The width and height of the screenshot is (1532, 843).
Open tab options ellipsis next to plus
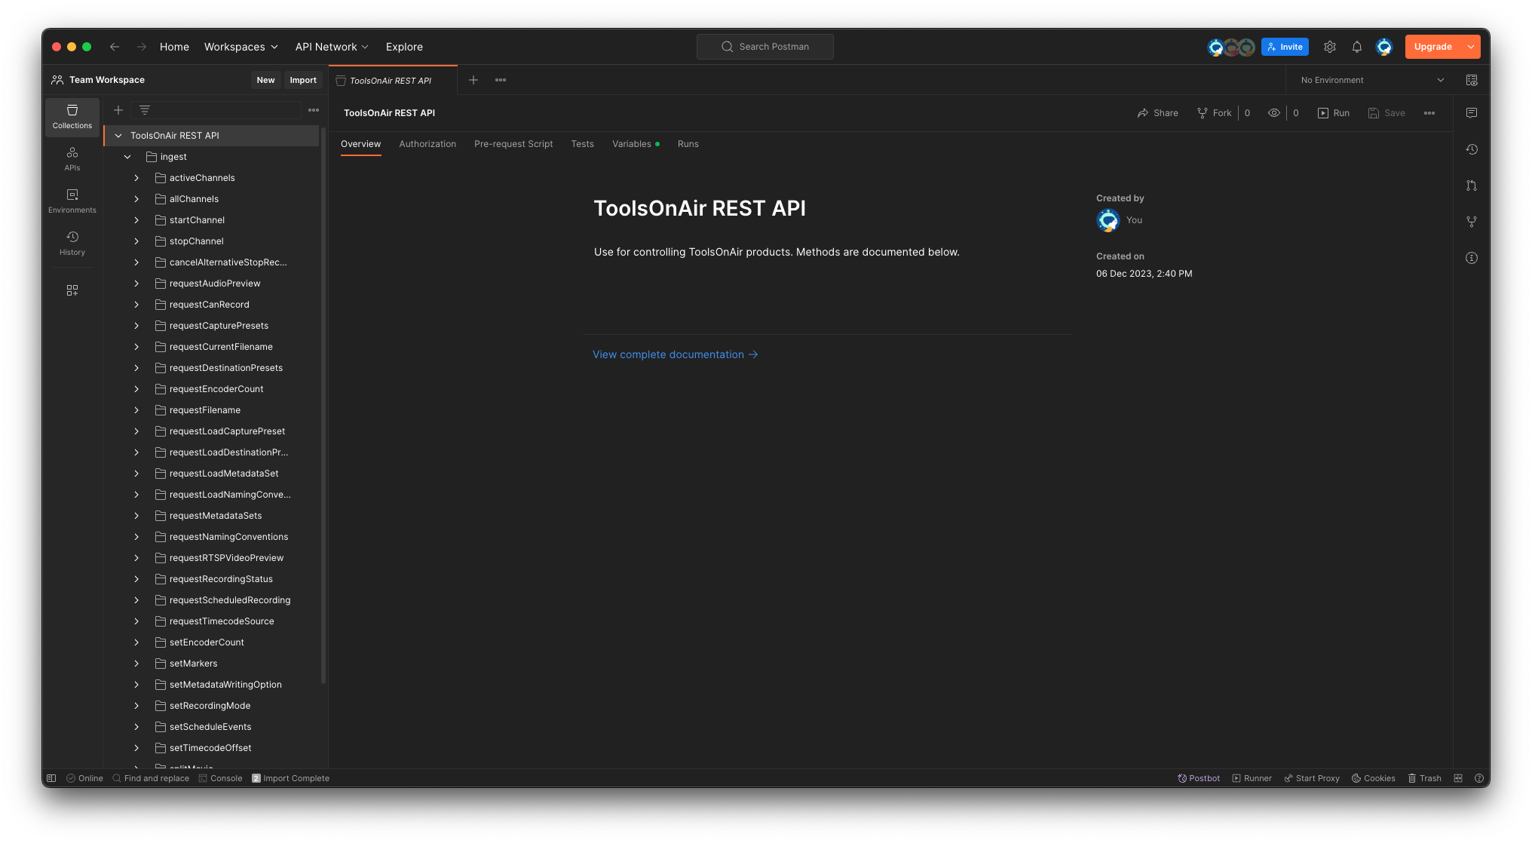click(501, 80)
